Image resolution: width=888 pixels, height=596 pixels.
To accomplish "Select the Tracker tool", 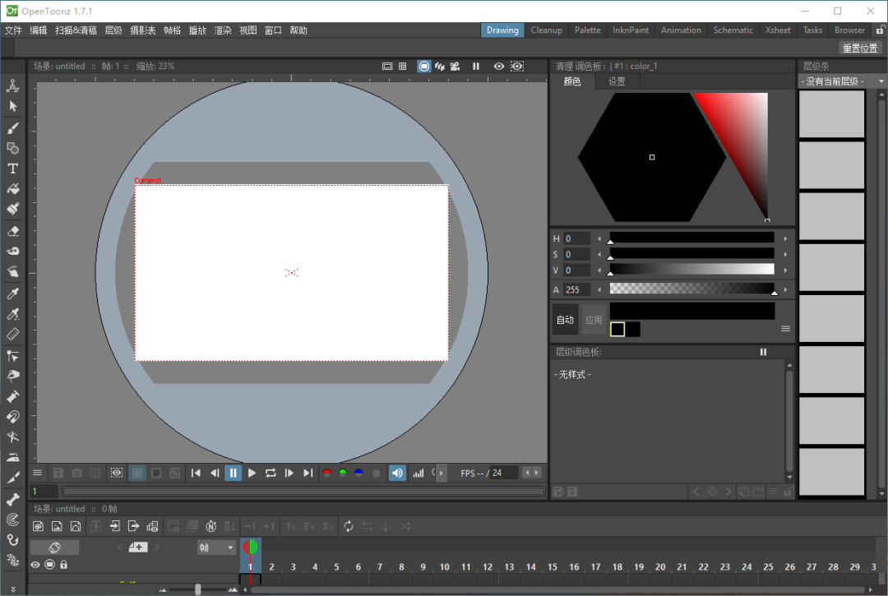I will 12,520.
